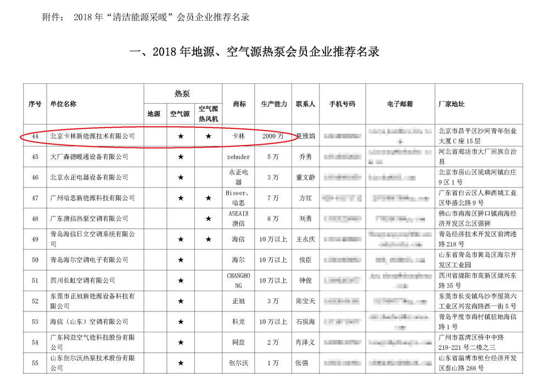This screenshot has width=549, height=374.
Task: Click the 空气源 star for 北京卡林新能源 row
Action: 181,137
